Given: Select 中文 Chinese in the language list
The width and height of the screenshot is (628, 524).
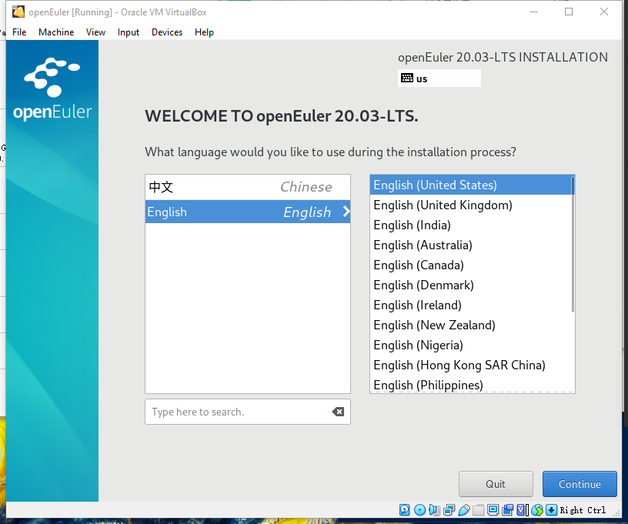Looking at the screenshot, I should (x=247, y=187).
